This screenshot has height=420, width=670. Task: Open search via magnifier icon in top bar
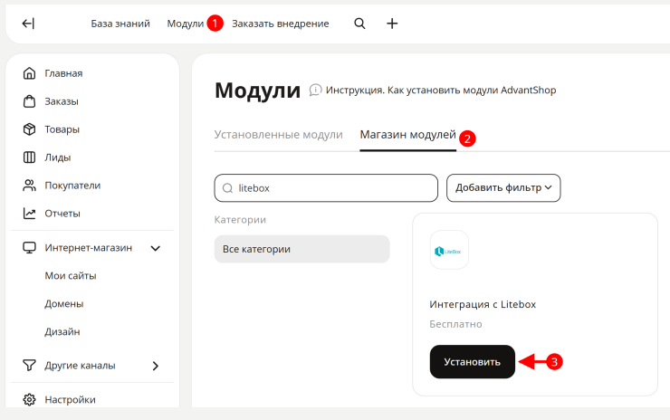click(359, 24)
